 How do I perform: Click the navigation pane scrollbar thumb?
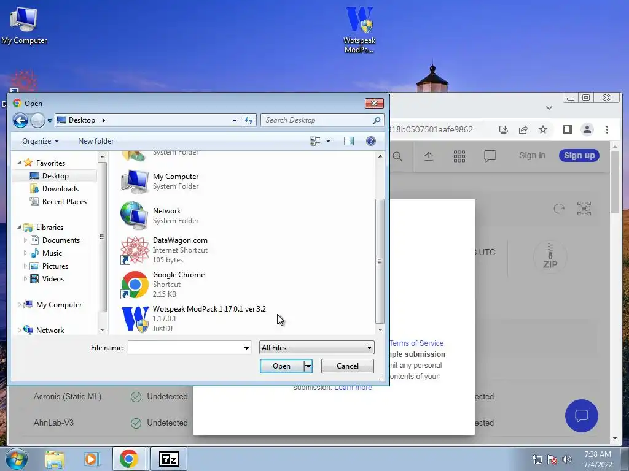pyautogui.click(x=103, y=237)
